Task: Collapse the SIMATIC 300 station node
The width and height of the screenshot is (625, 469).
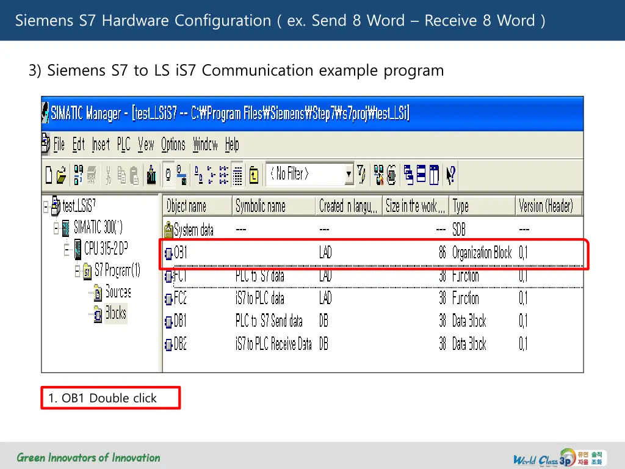Action: click(56, 228)
